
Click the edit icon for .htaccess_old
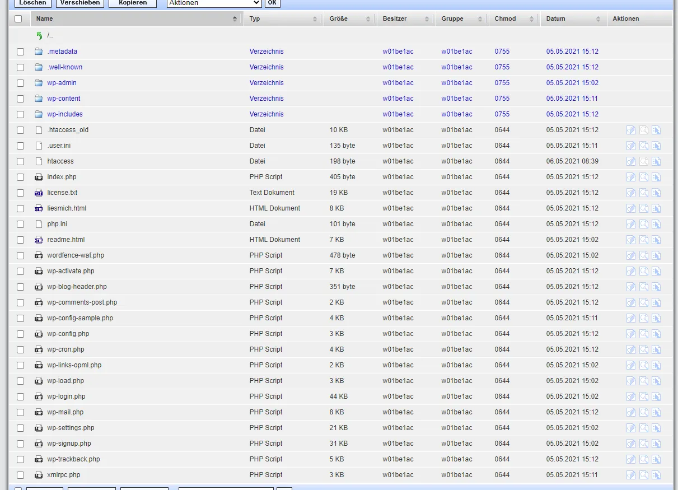631,130
